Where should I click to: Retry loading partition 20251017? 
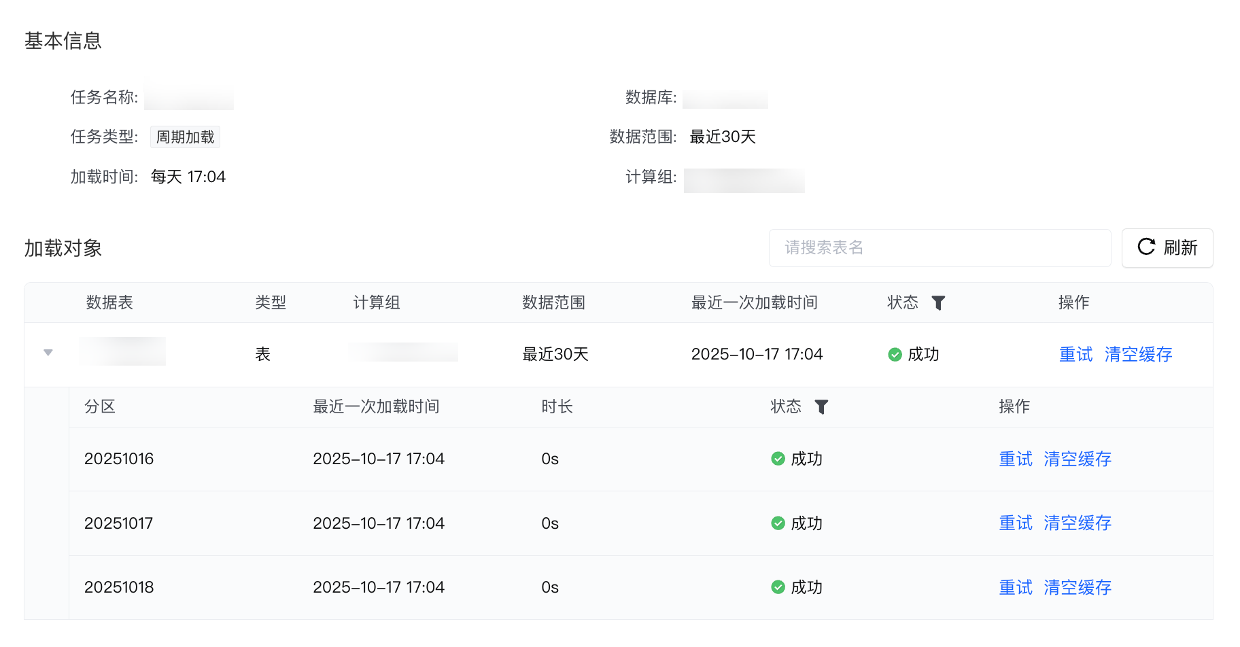[x=1016, y=523]
